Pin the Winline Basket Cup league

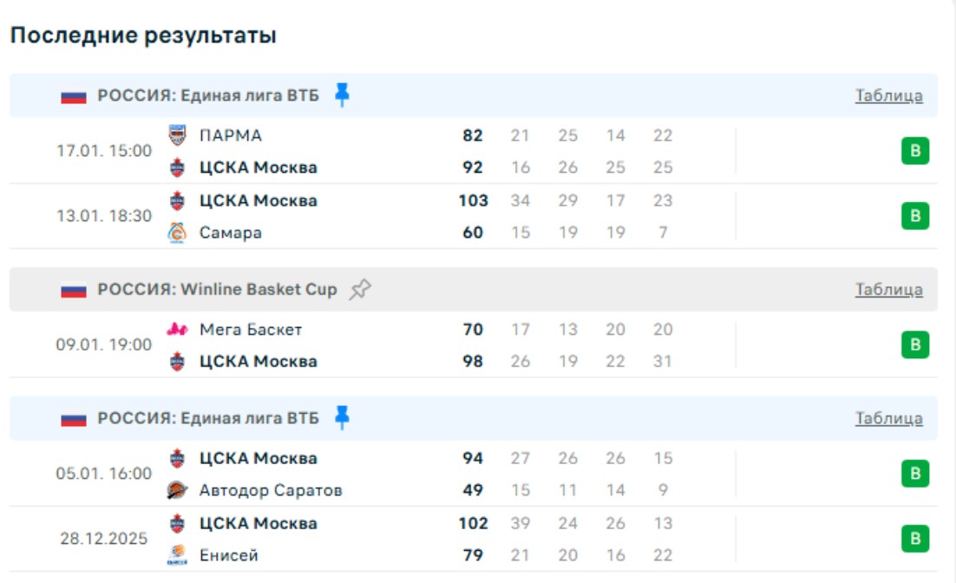(x=360, y=290)
